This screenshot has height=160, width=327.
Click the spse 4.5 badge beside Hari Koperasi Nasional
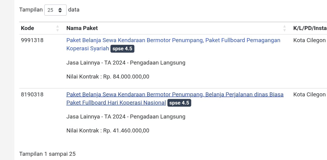179,103
